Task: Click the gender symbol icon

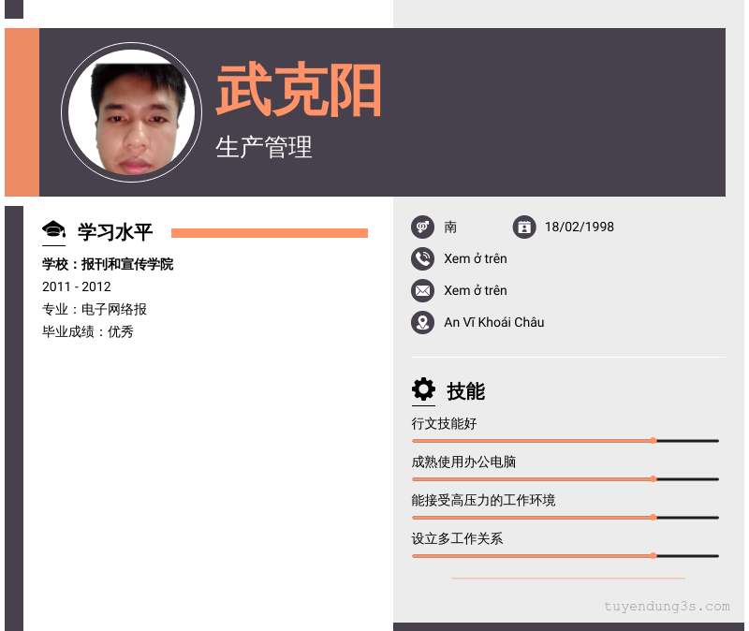Action: pyautogui.click(x=423, y=227)
